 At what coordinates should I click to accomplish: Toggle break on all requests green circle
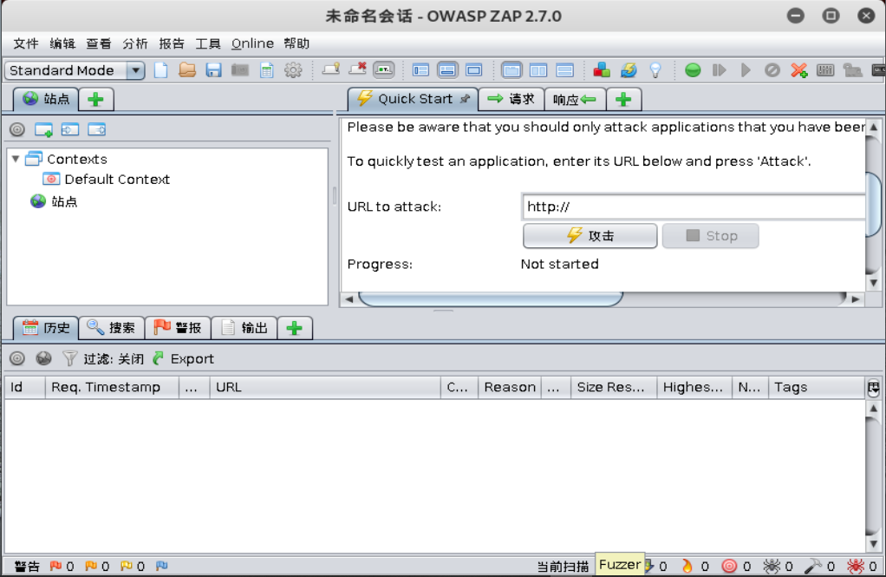point(692,70)
